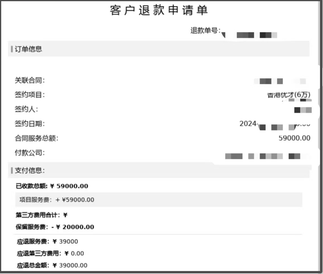Select the 应退总金额 ¥ 39000.00 line

tap(52, 265)
